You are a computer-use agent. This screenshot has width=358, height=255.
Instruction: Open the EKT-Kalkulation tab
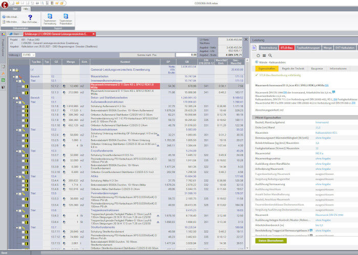345,47
